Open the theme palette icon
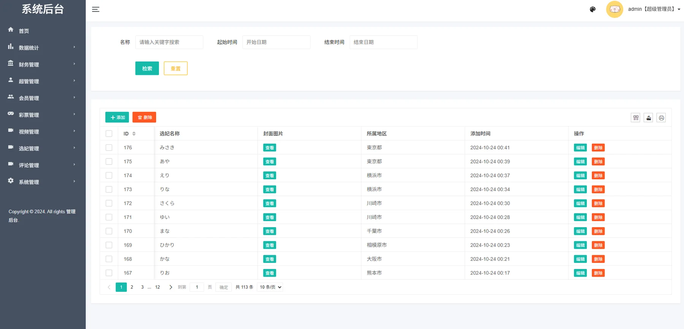The width and height of the screenshot is (684, 329). 593,9
